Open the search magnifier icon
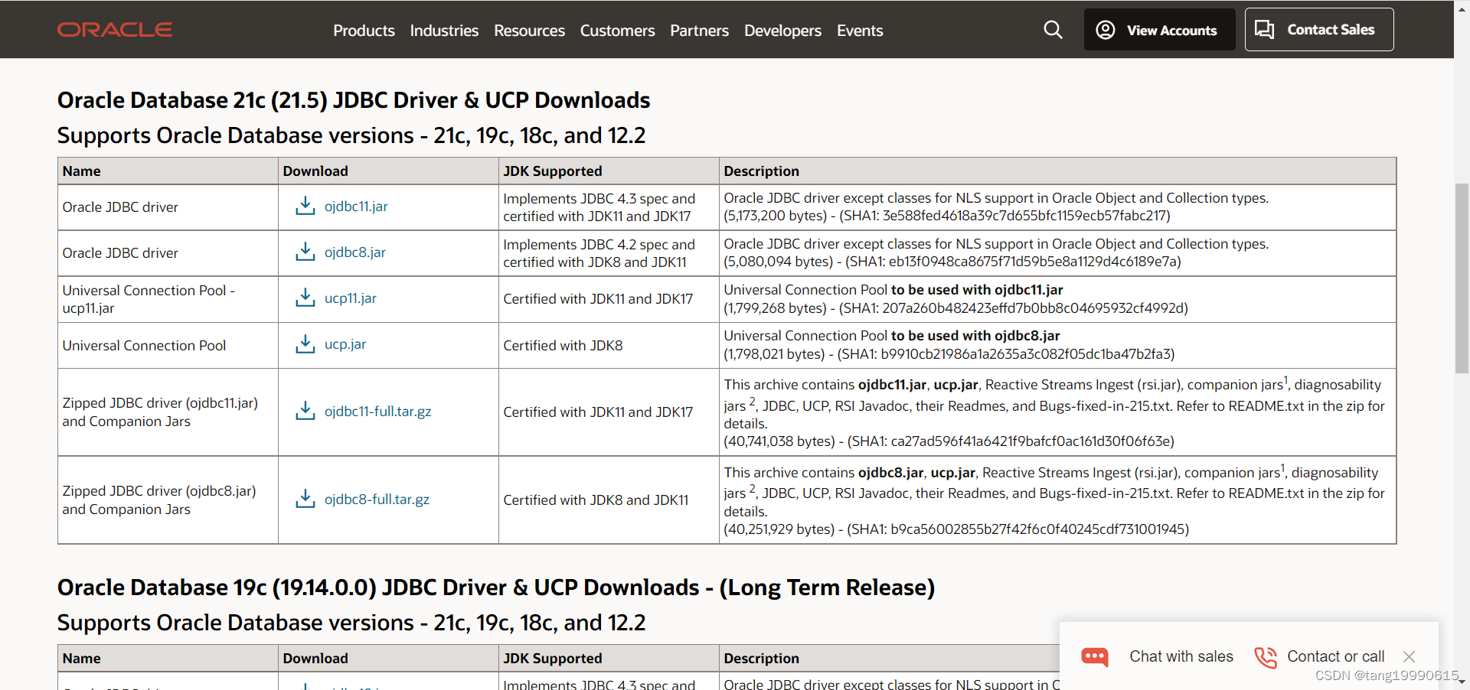Image resolution: width=1470 pixels, height=690 pixels. pos(1053,30)
